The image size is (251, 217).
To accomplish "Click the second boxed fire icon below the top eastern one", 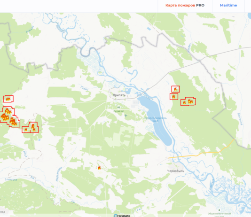I will [x=174, y=97].
